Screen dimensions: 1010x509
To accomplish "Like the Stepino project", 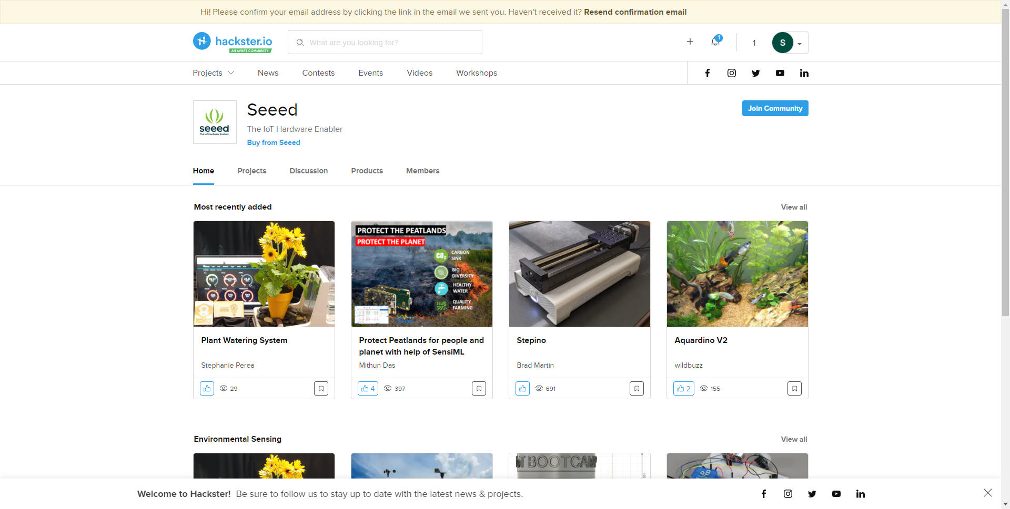I will click(x=522, y=389).
